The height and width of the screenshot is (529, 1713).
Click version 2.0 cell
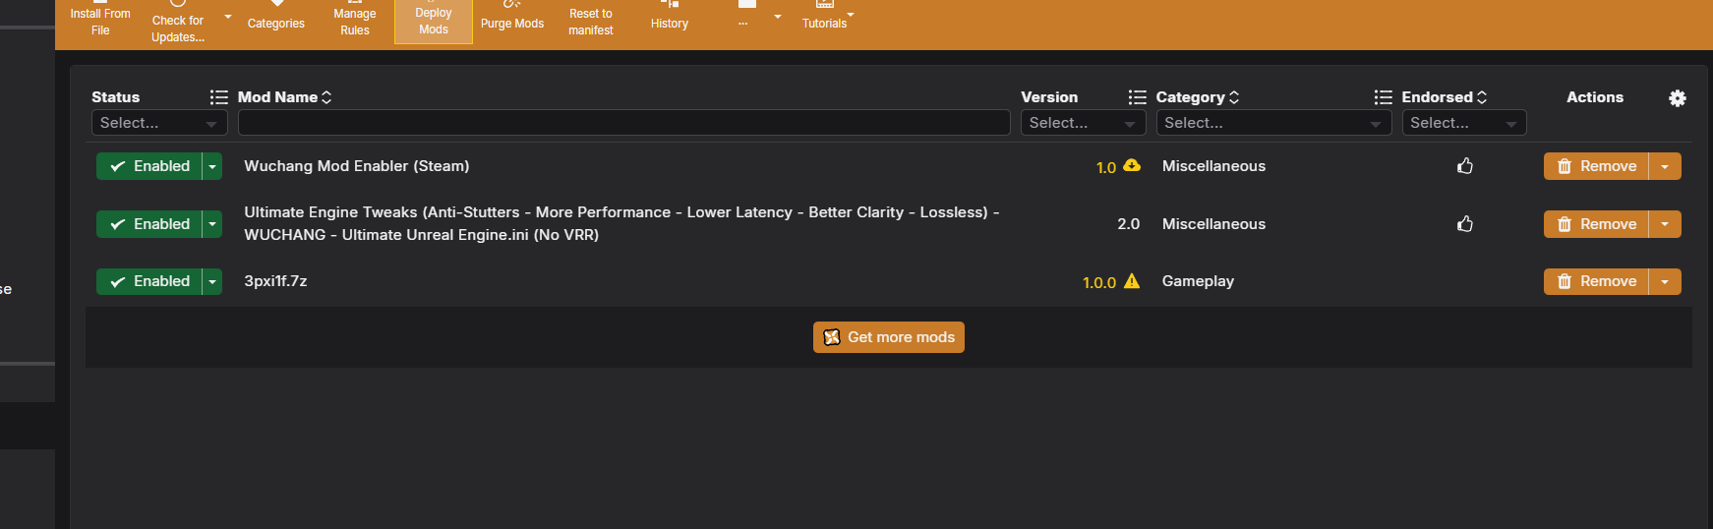click(1129, 224)
